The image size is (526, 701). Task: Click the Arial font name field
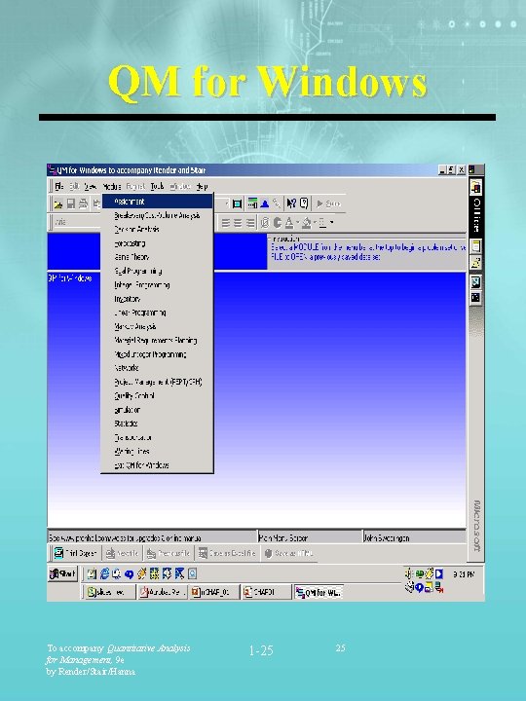pyautogui.click(x=76, y=222)
